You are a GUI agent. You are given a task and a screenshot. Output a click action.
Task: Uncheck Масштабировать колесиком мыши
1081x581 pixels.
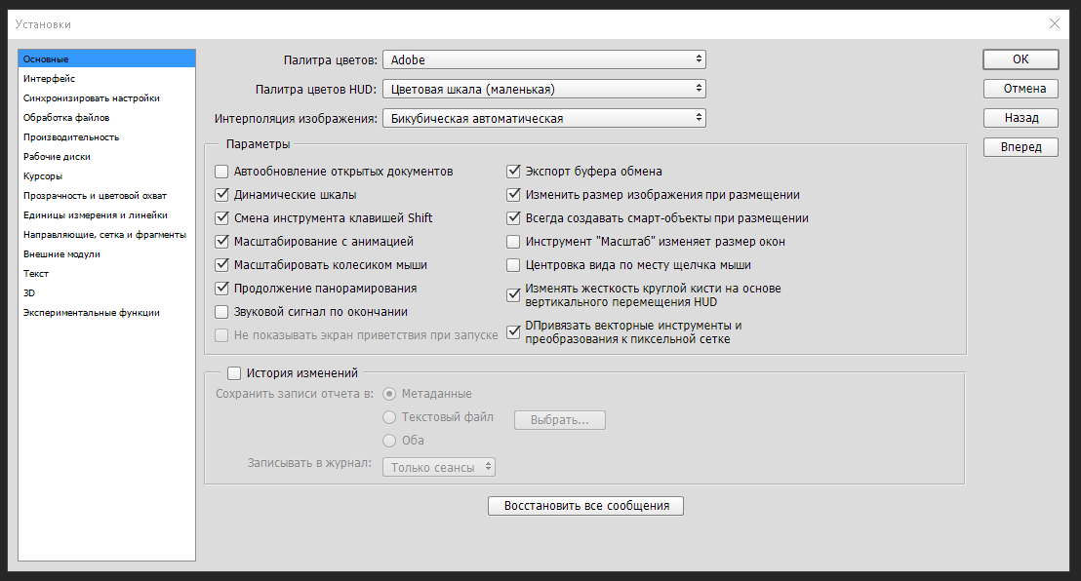click(x=221, y=264)
